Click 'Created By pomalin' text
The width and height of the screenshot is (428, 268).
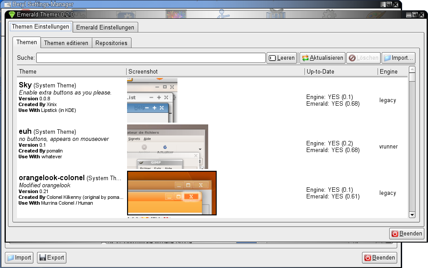click(41, 151)
